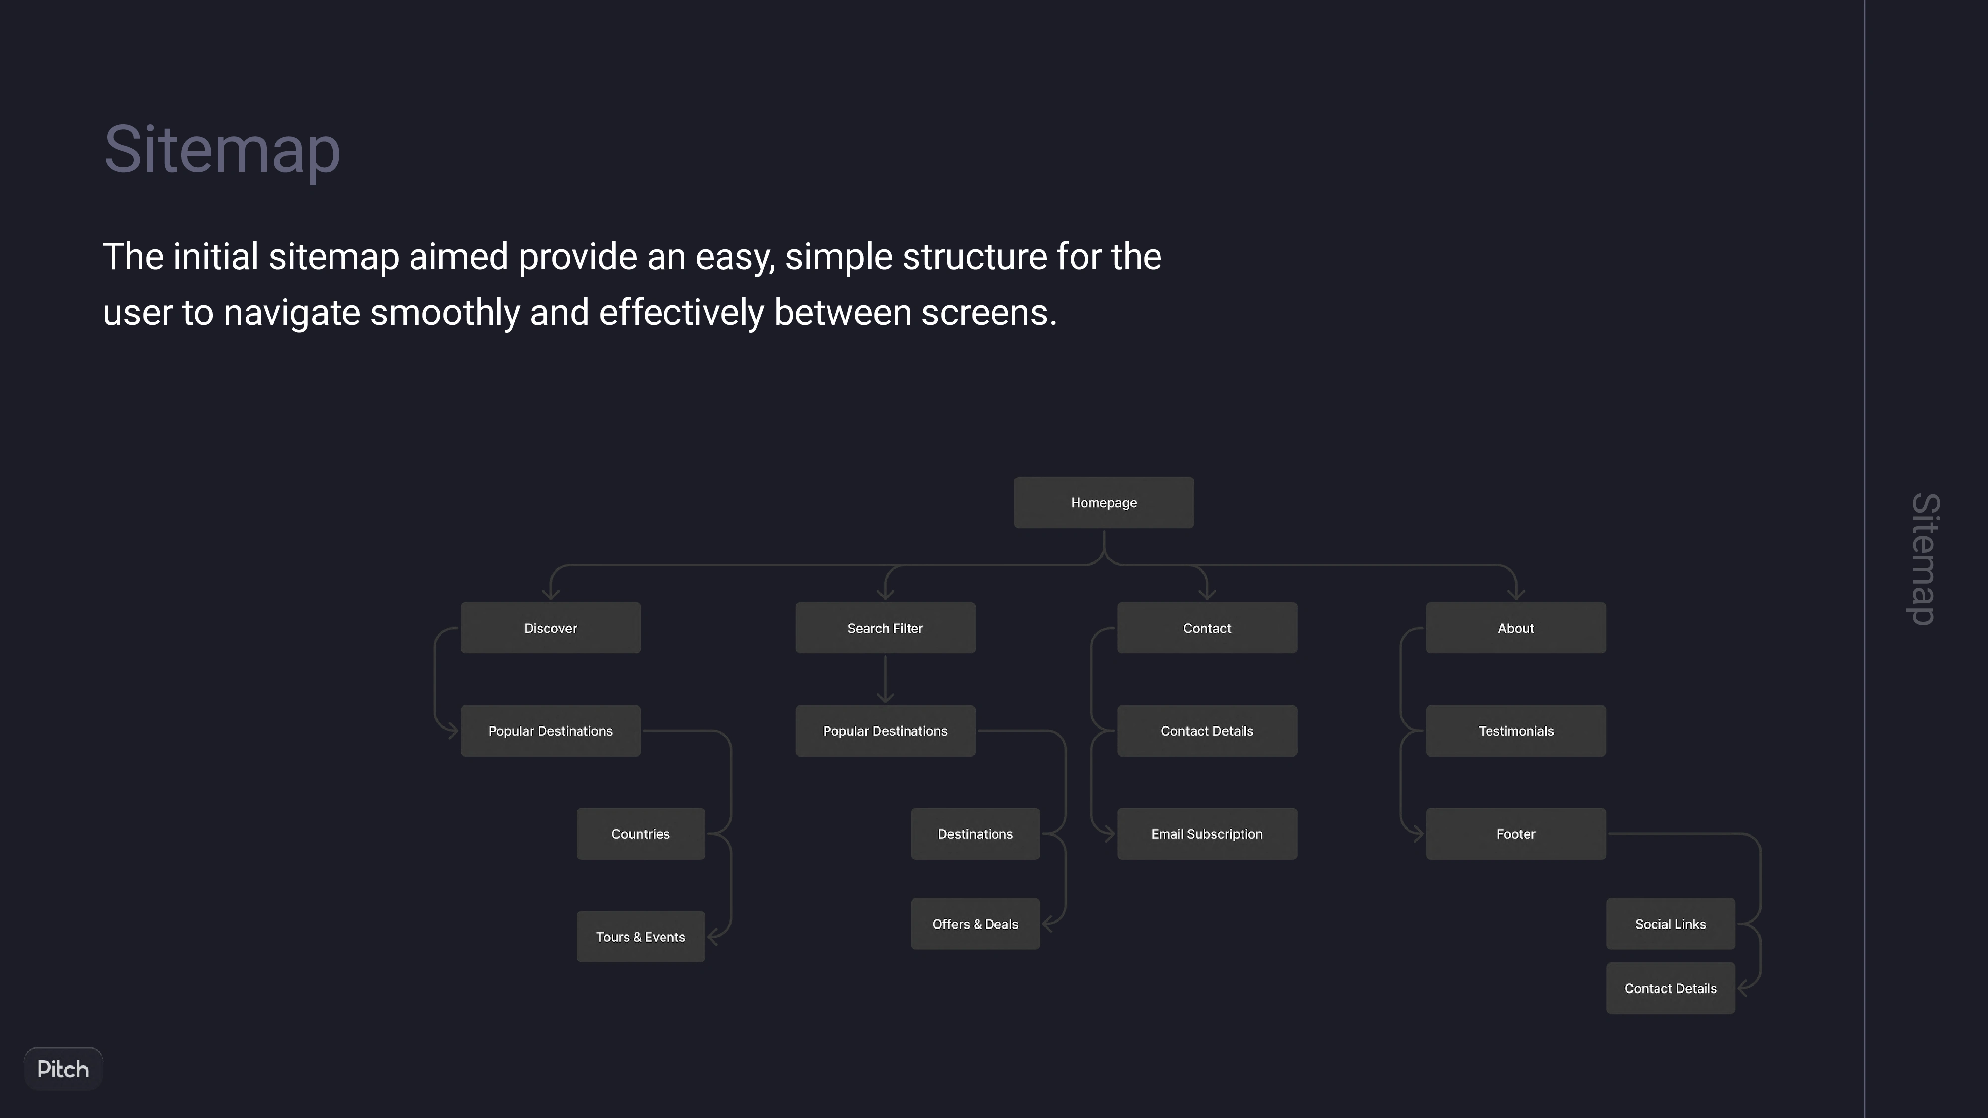Click the vertical Sitemap side label
This screenshot has height=1118, width=1988.
tap(1925, 559)
